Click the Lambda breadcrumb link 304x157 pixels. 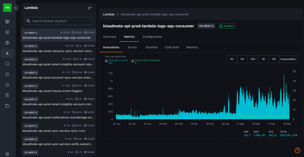(109, 14)
